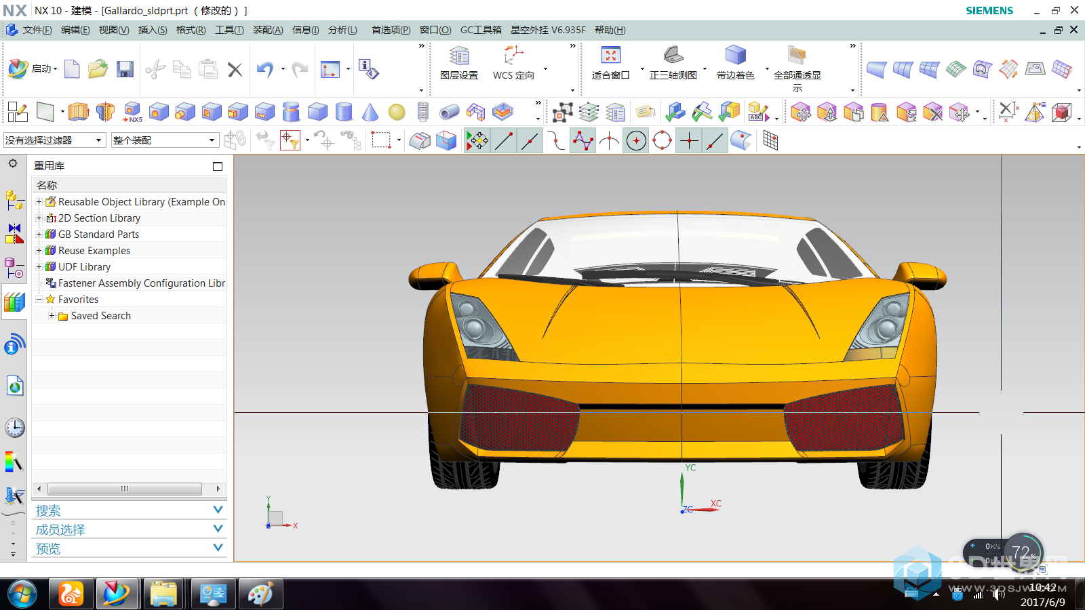Click the reuse library horizontal scrollbar
1085x610 pixels.
pyautogui.click(x=125, y=489)
